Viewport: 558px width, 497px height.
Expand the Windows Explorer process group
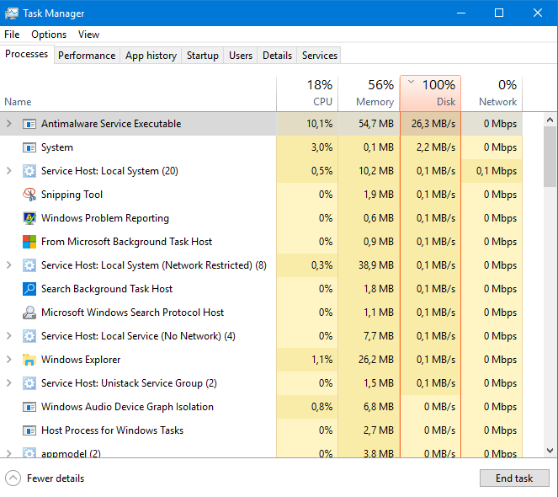point(9,360)
